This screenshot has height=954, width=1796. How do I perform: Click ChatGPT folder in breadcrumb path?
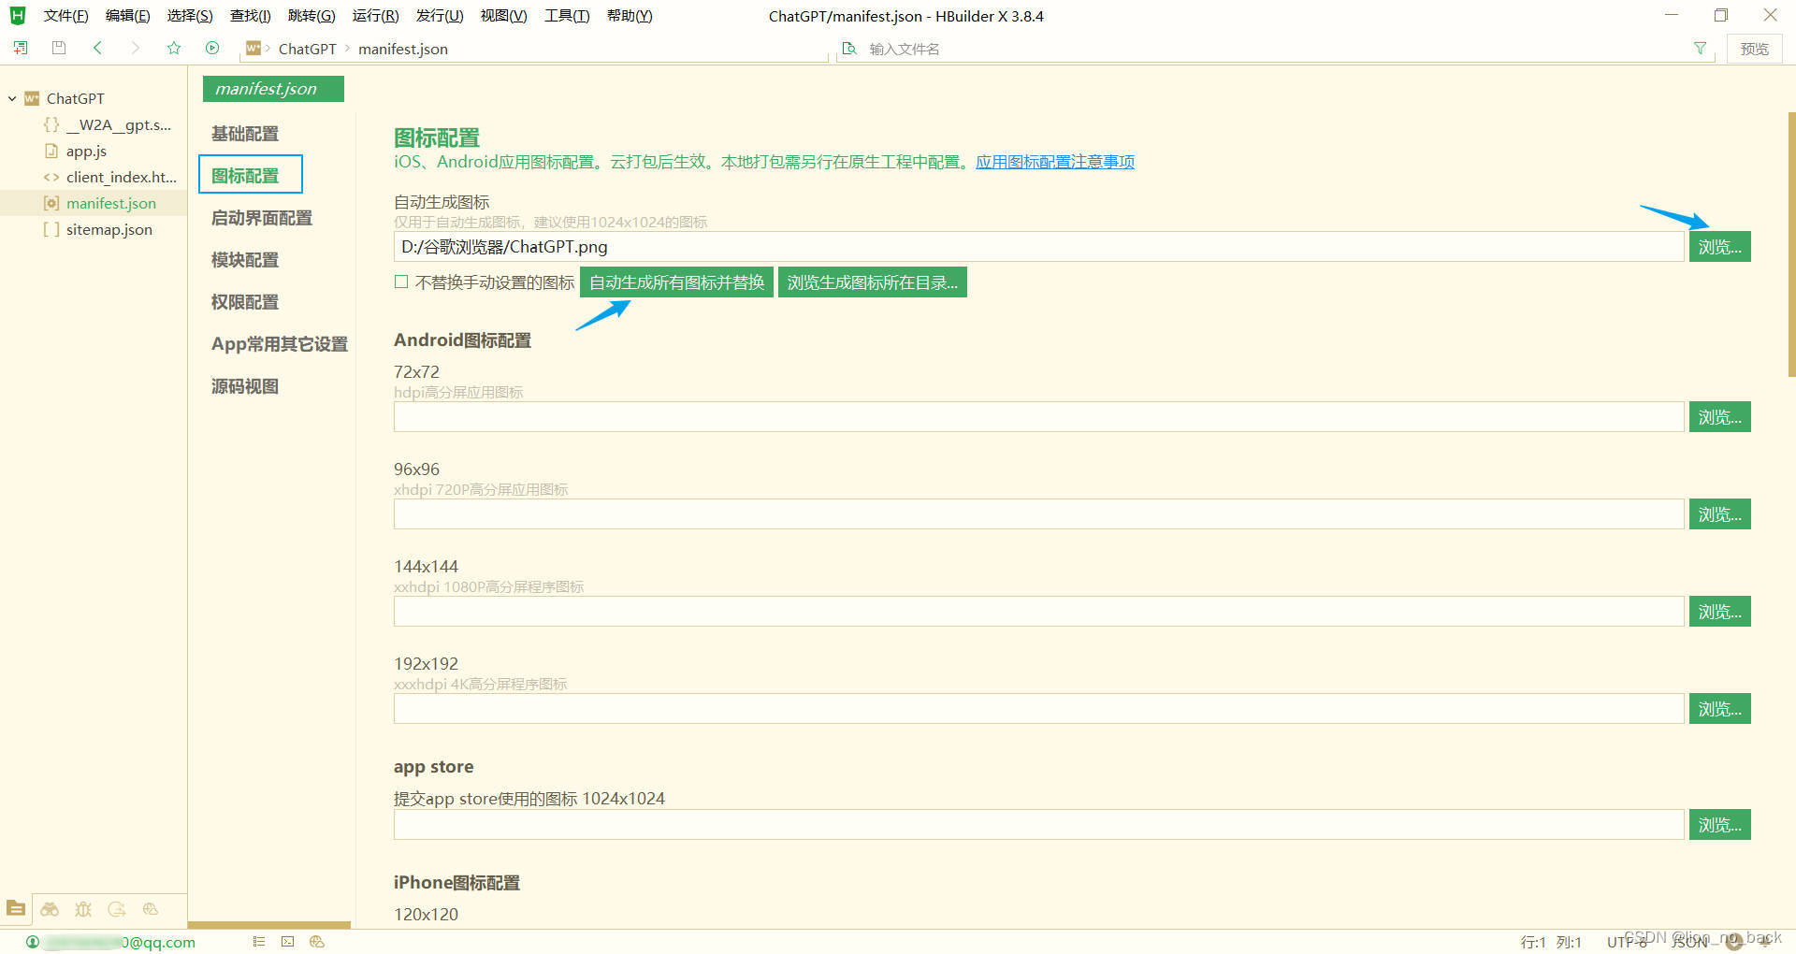(307, 49)
